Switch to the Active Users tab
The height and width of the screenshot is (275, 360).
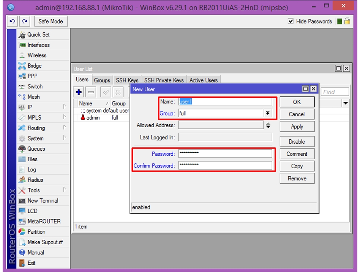pyautogui.click(x=204, y=80)
